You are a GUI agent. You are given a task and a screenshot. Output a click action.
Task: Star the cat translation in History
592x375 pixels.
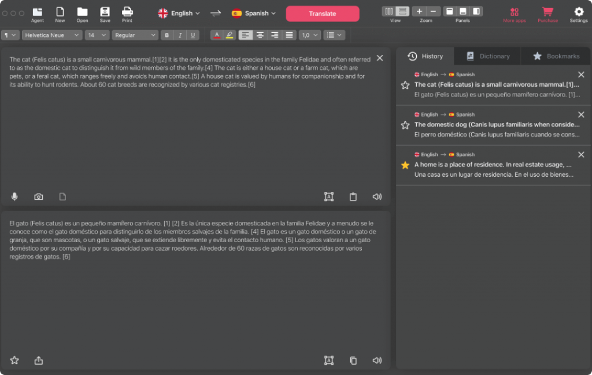click(405, 84)
